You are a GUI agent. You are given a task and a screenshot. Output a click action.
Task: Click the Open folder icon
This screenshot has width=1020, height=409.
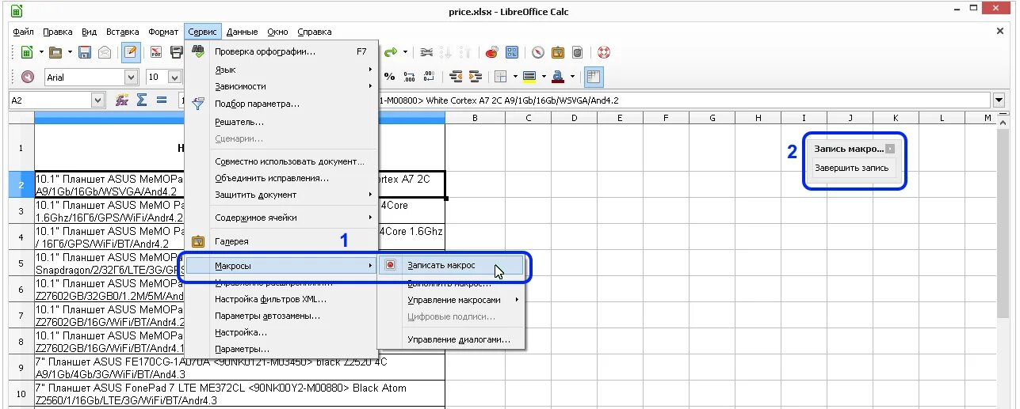point(55,53)
